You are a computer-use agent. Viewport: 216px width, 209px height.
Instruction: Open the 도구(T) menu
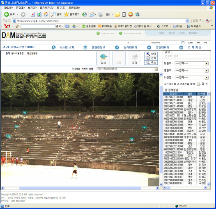(61, 8)
